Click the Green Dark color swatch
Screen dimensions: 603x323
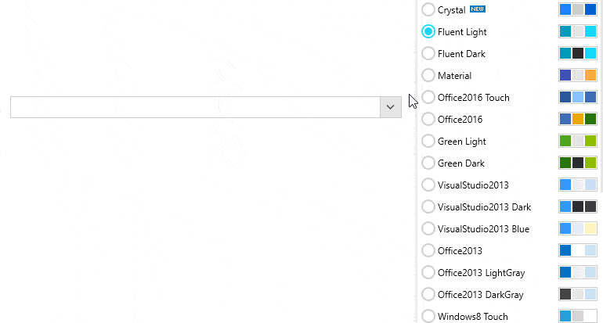[578, 163]
